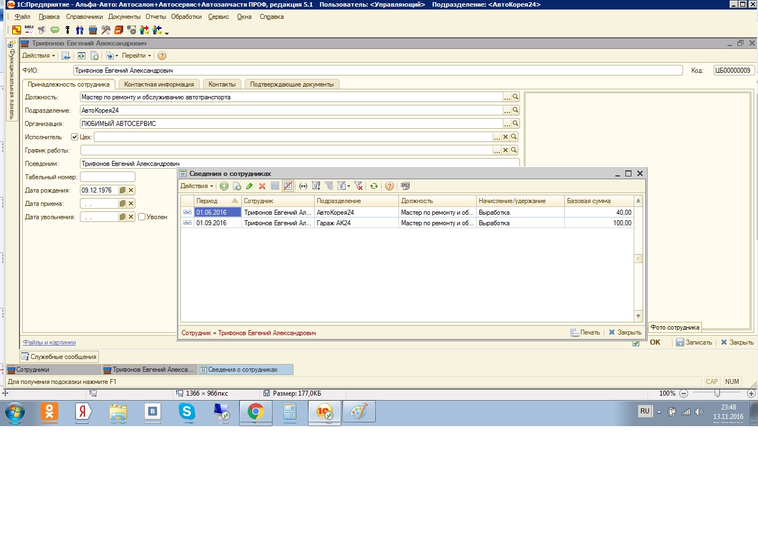Open the Отчеты menu
758x536 pixels.
click(x=156, y=17)
